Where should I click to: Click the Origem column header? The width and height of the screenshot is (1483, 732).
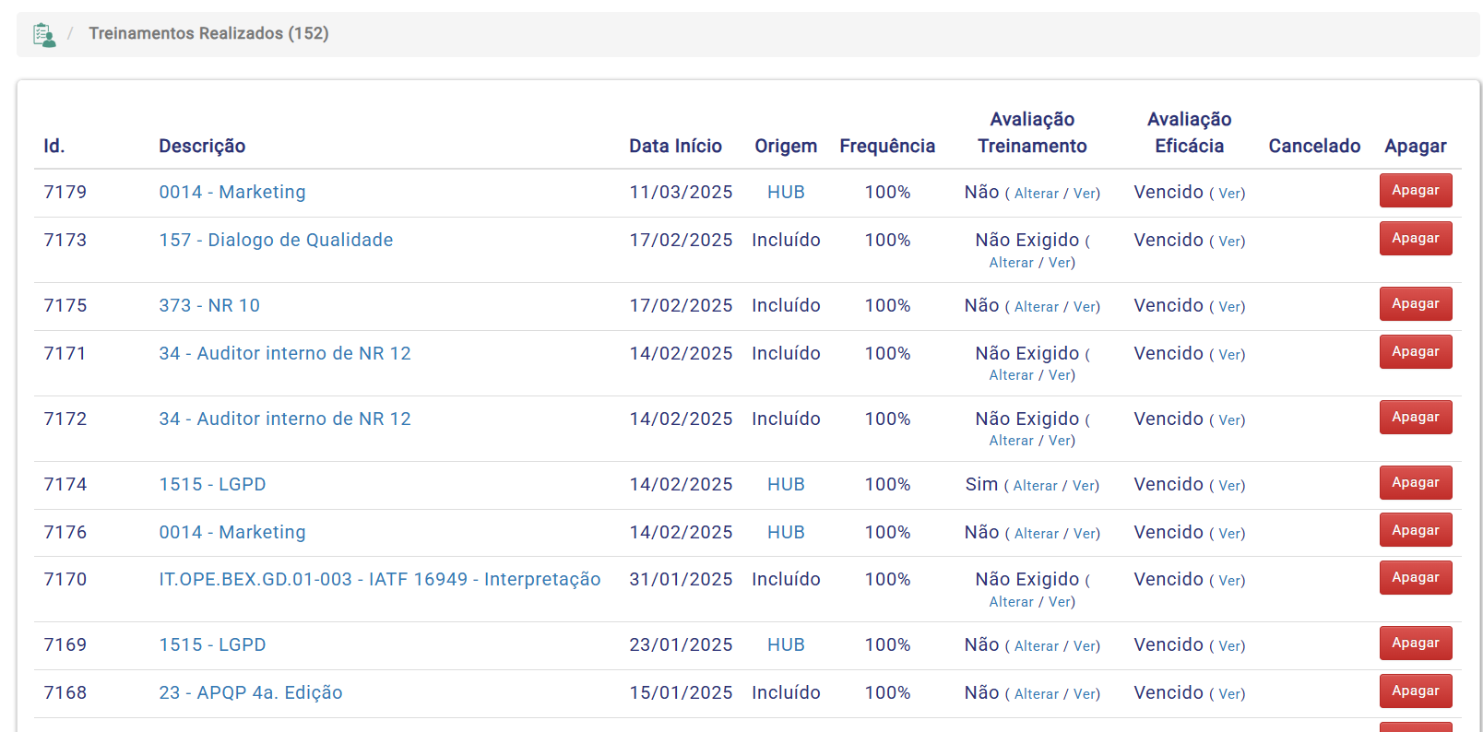tap(786, 146)
